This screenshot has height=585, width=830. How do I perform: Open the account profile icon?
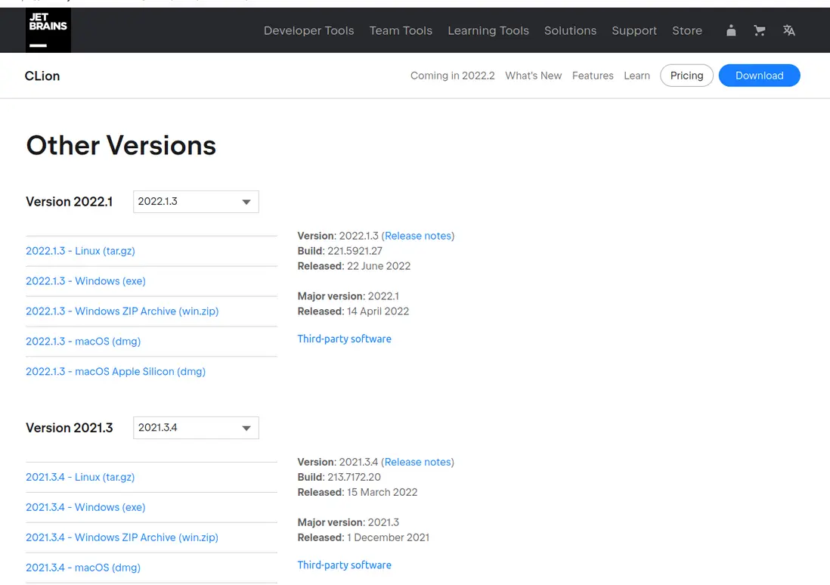731,31
